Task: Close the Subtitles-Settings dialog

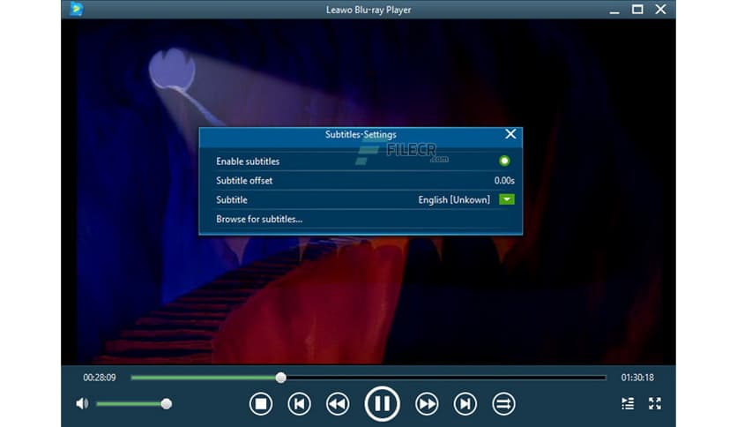Action: [x=510, y=134]
